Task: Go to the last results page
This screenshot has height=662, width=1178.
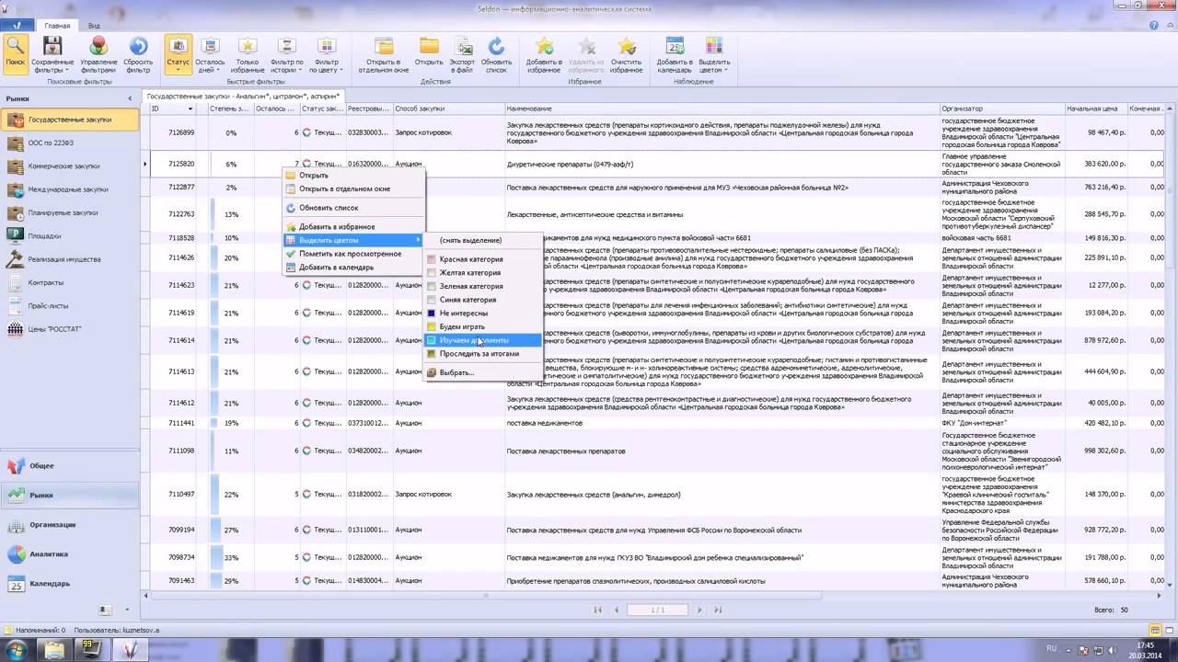Action: point(718,610)
